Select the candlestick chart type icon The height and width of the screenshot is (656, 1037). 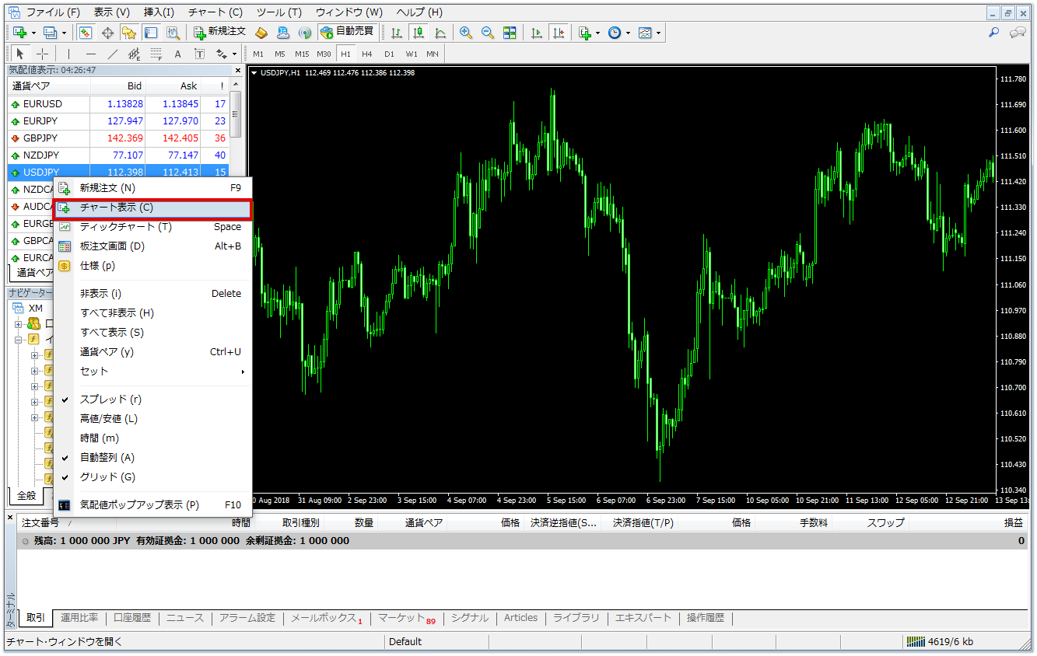(x=419, y=33)
